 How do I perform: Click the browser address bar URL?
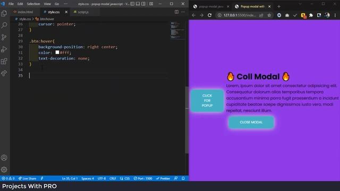[x=240, y=15]
